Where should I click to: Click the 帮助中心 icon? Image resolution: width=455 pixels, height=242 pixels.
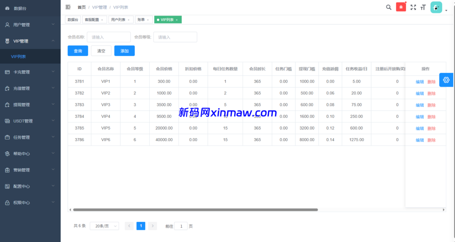(x=7, y=154)
